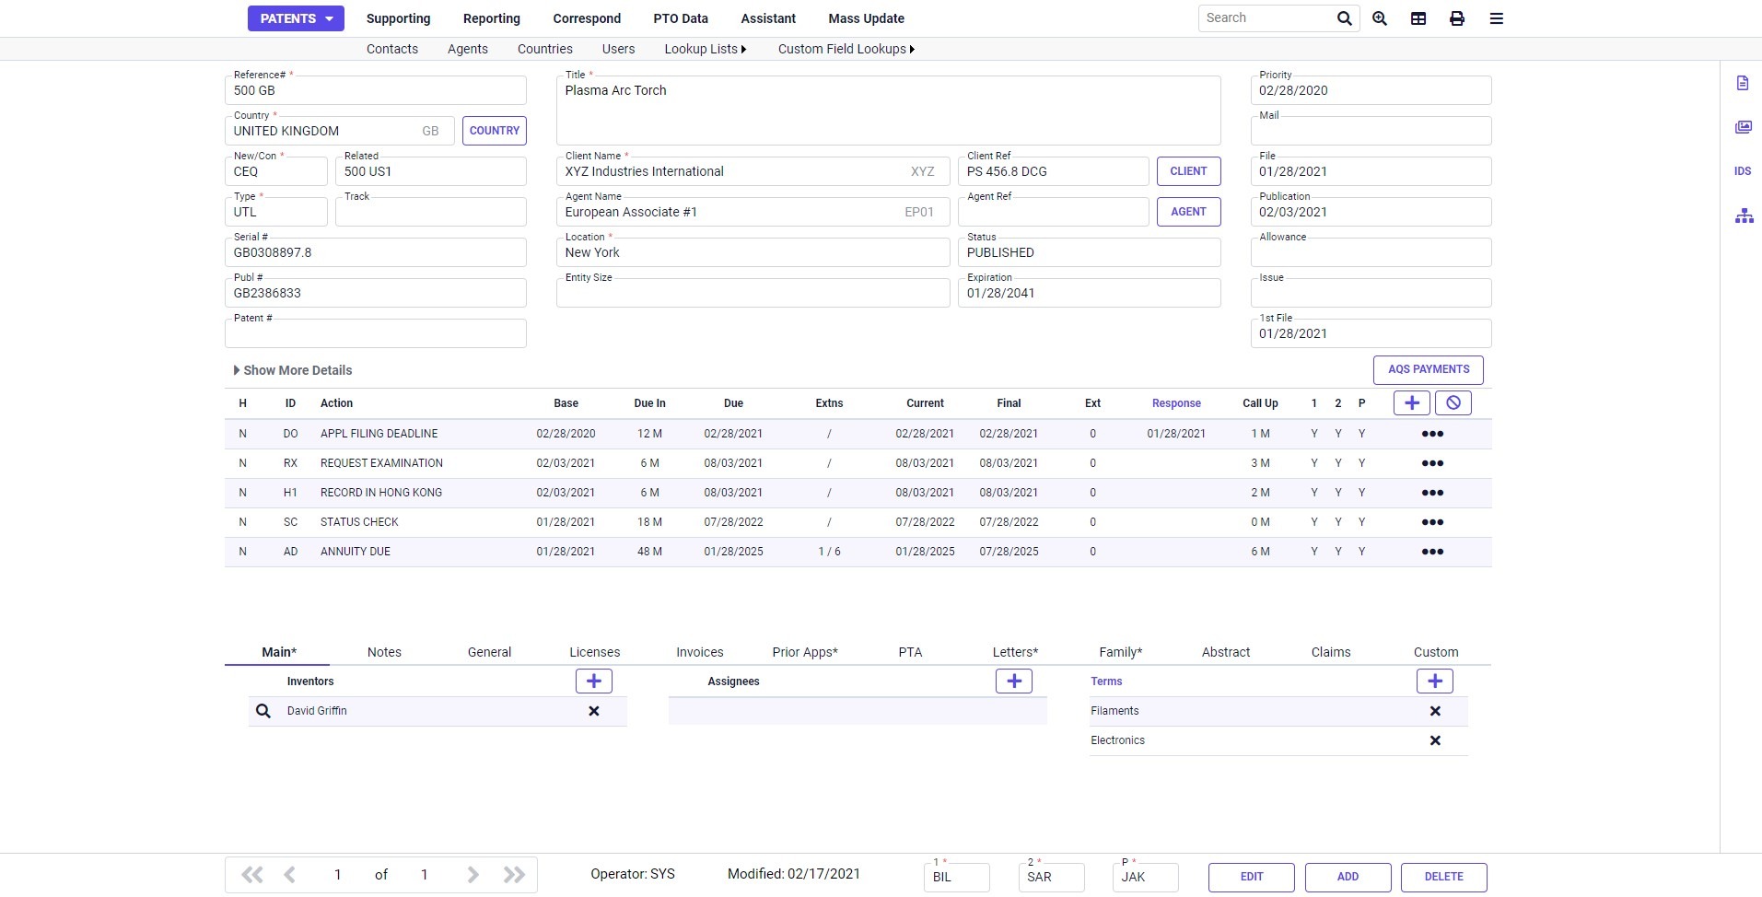Expand Show More Details section

click(293, 370)
